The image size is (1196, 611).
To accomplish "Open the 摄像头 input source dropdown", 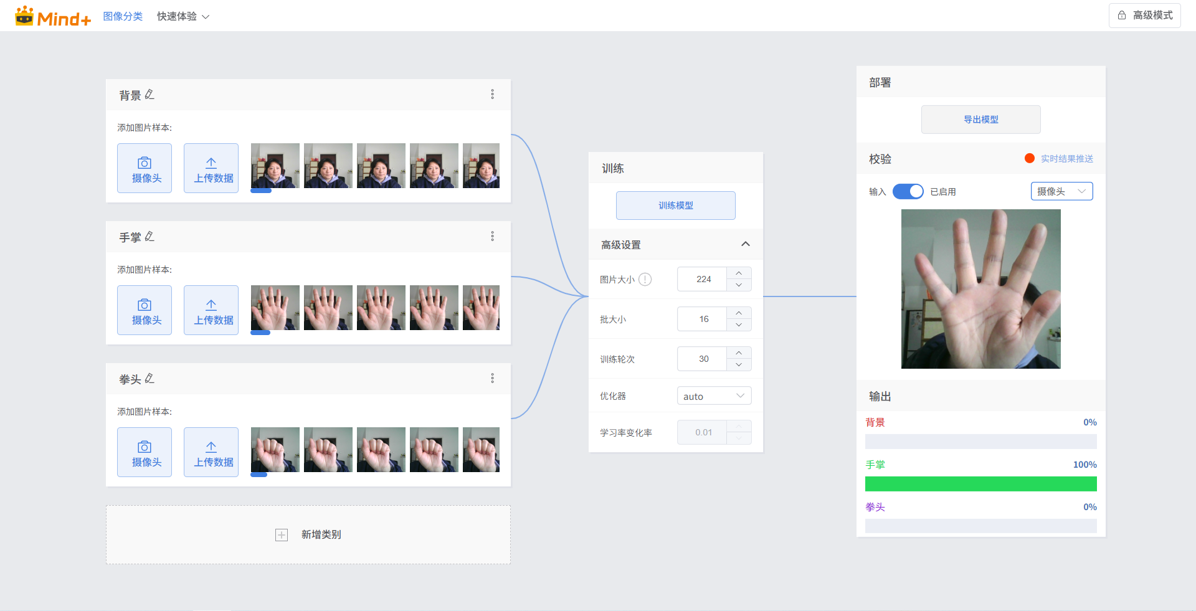I will [x=1061, y=192].
